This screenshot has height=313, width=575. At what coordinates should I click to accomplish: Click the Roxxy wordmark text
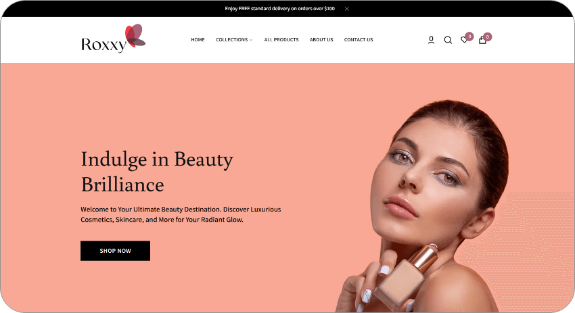pyautogui.click(x=103, y=45)
